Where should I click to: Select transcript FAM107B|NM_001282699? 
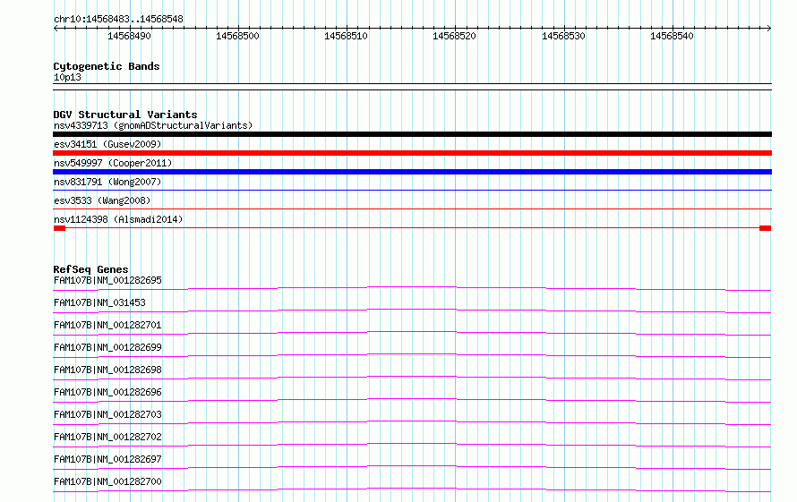[x=107, y=347]
